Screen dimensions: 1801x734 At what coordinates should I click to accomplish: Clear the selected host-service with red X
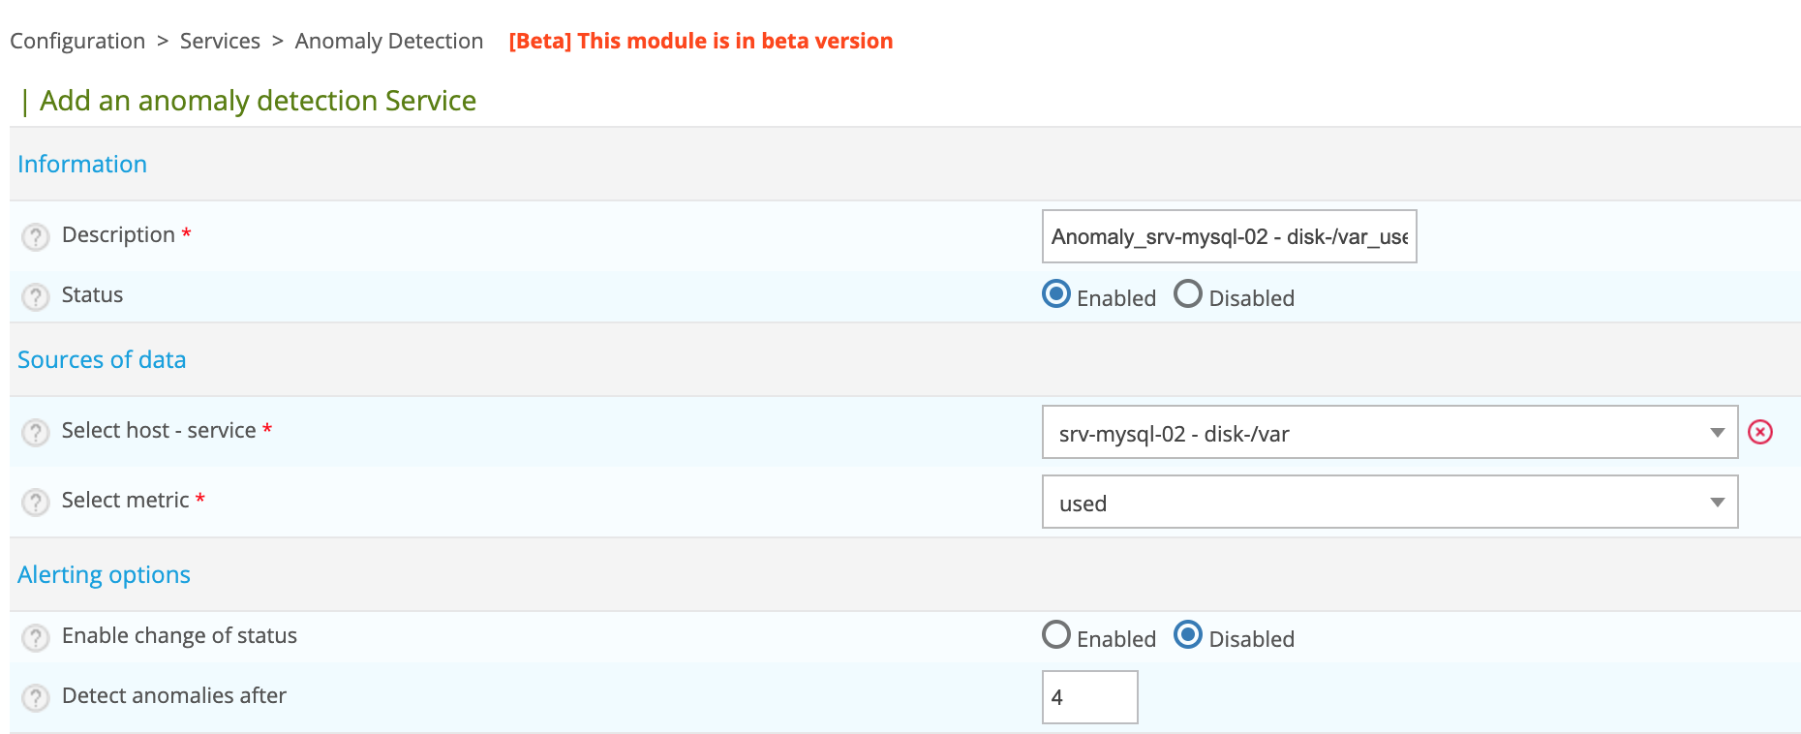(x=1759, y=432)
